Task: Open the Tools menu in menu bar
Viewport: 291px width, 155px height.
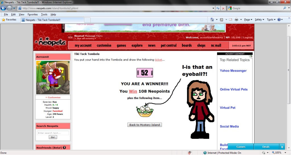Action: pos(44,14)
